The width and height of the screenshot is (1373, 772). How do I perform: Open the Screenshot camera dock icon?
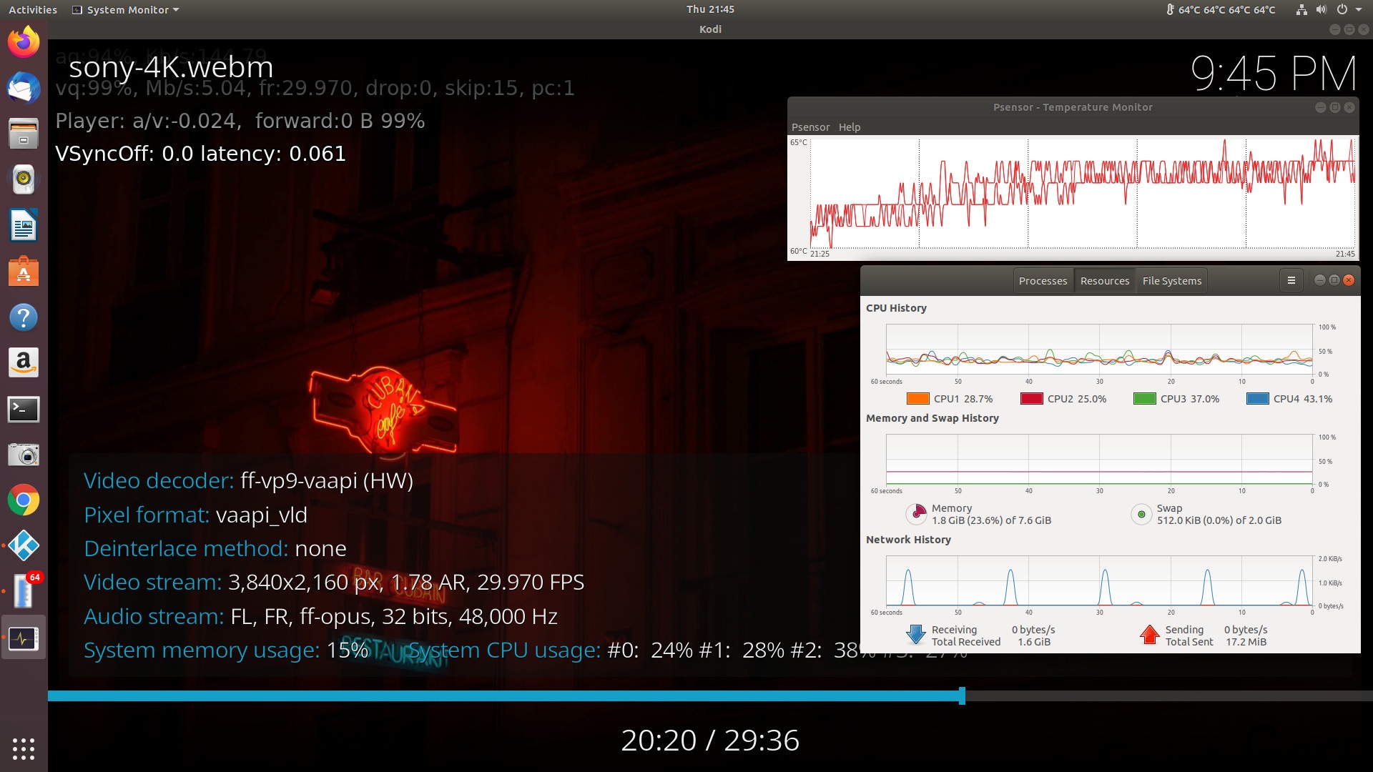(24, 455)
